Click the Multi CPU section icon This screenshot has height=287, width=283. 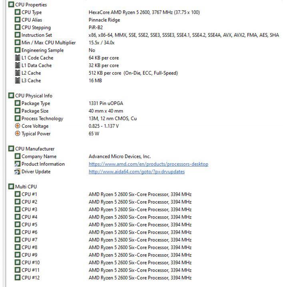tap(11, 187)
